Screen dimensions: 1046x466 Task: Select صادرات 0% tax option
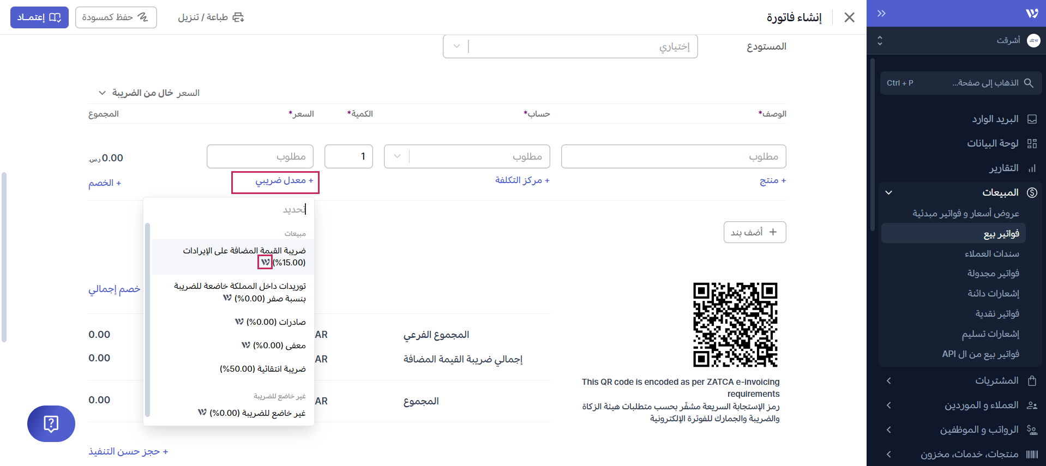click(x=270, y=322)
